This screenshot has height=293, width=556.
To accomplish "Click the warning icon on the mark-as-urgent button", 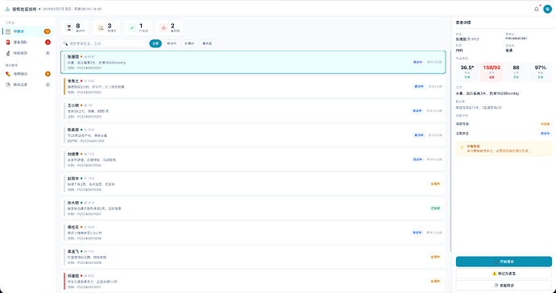I will [495, 274].
